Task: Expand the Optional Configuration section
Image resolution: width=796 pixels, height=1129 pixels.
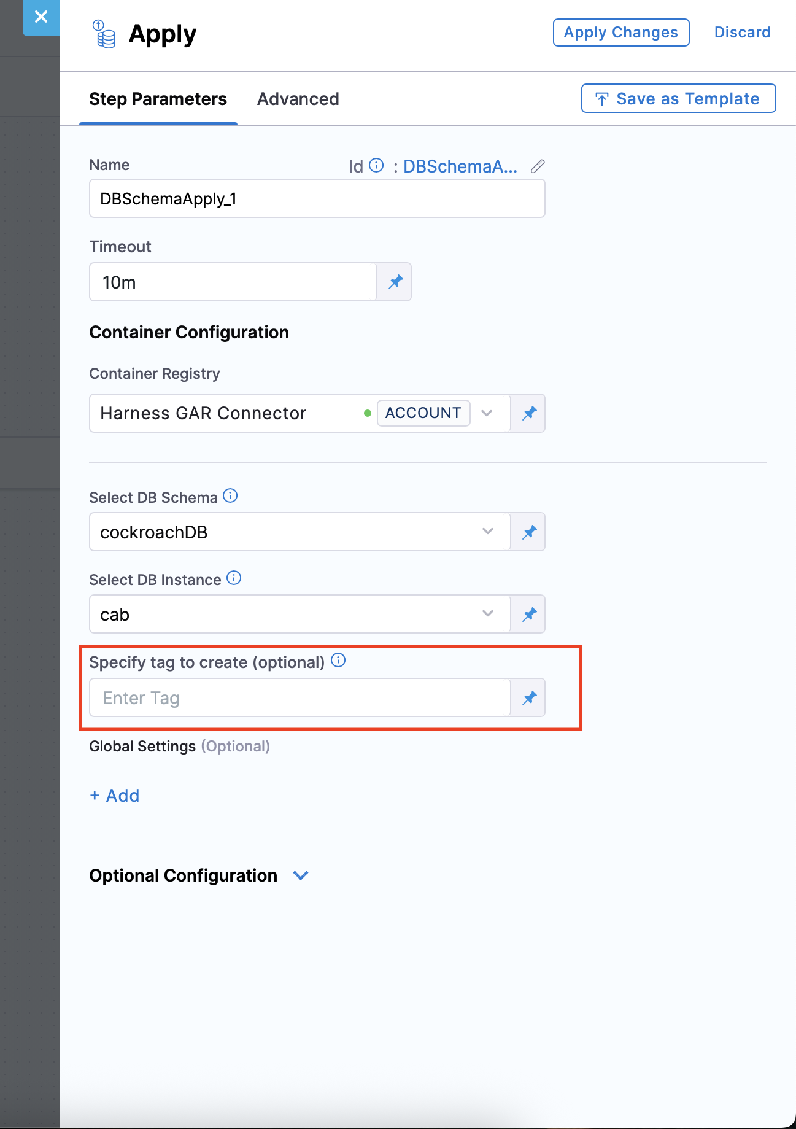Action: (301, 875)
